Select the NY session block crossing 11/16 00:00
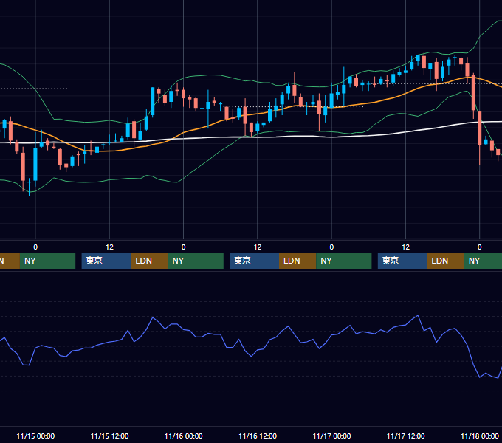 tap(196, 261)
